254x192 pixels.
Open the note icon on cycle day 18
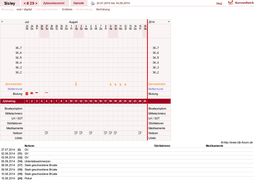coord(110,133)
